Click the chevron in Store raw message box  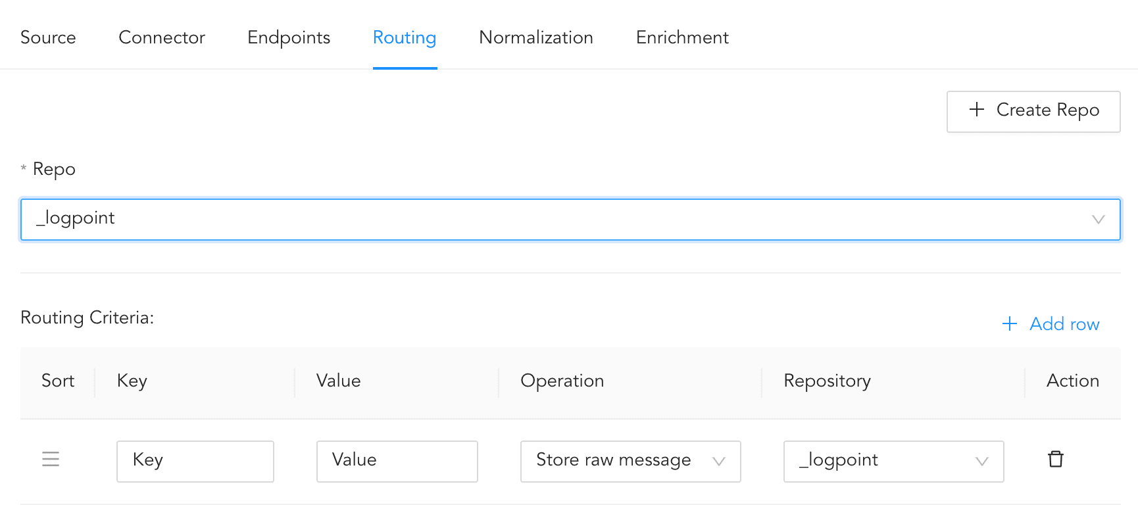719,462
